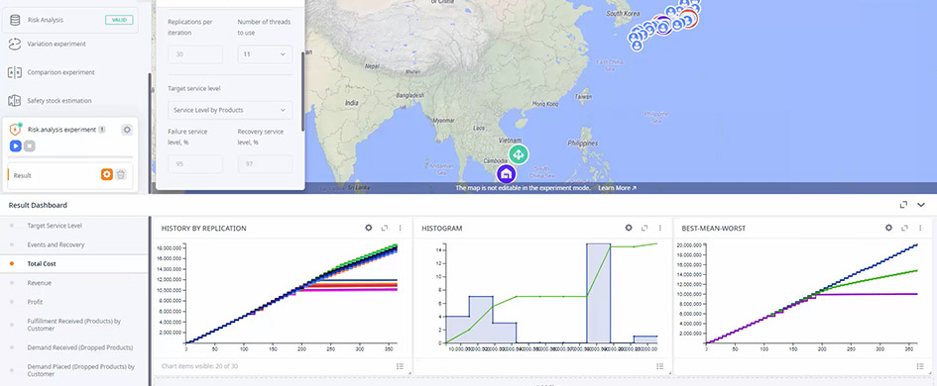The image size is (937, 386).
Task: Select Revenue in the dashboard list
Action: point(40,283)
